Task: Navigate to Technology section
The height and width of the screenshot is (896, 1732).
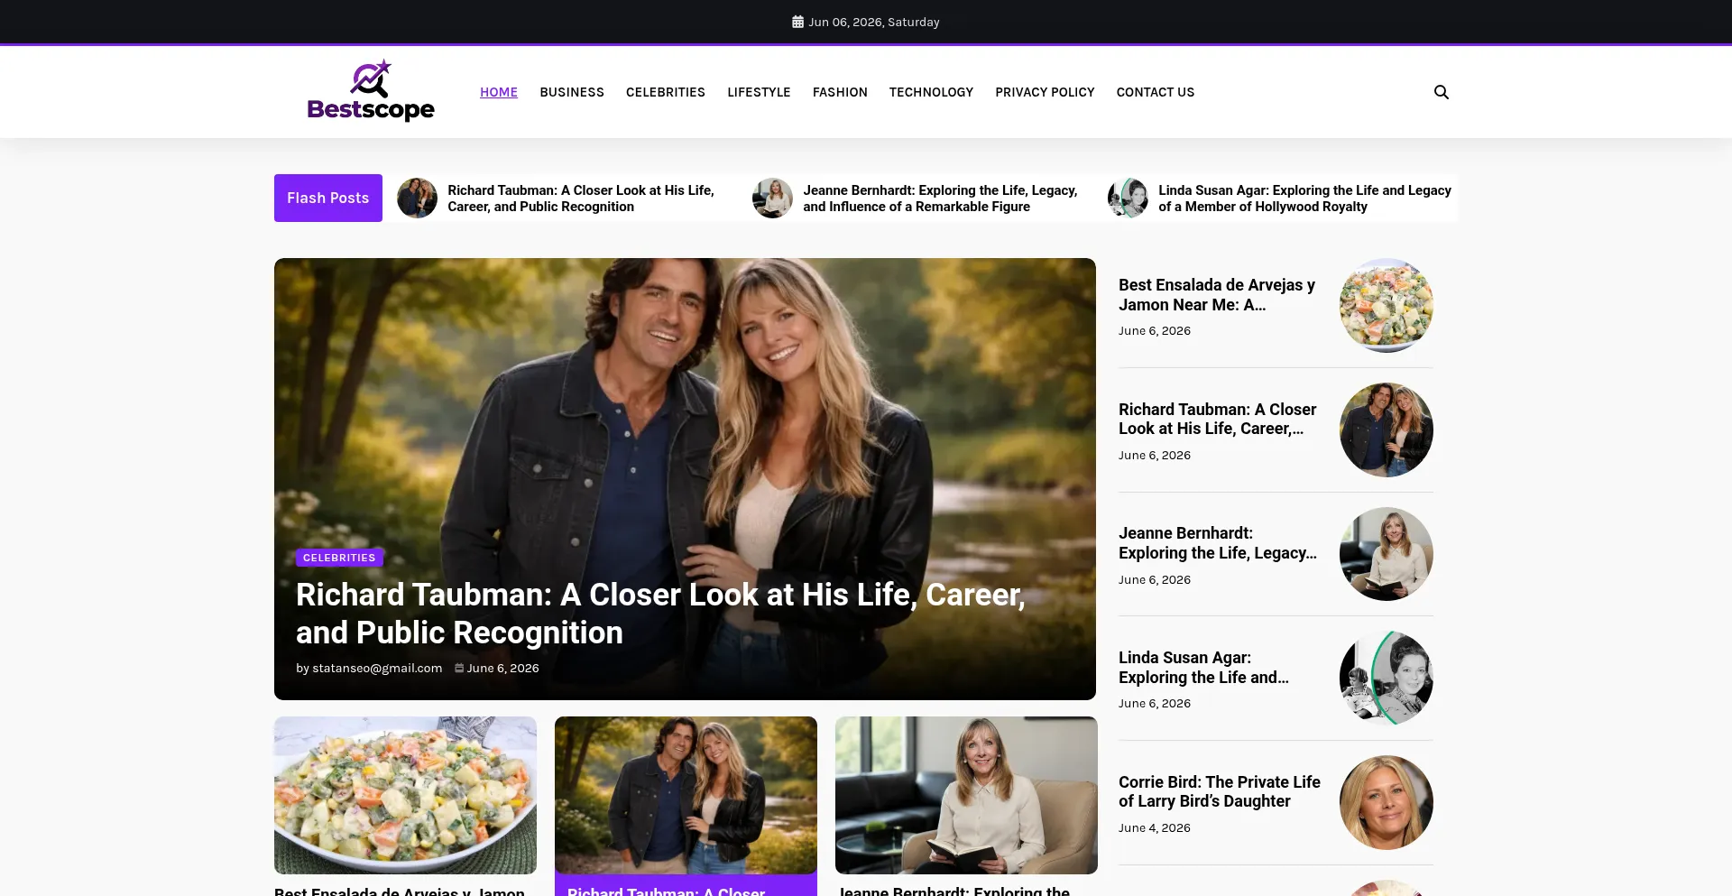Action: pos(931,92)
